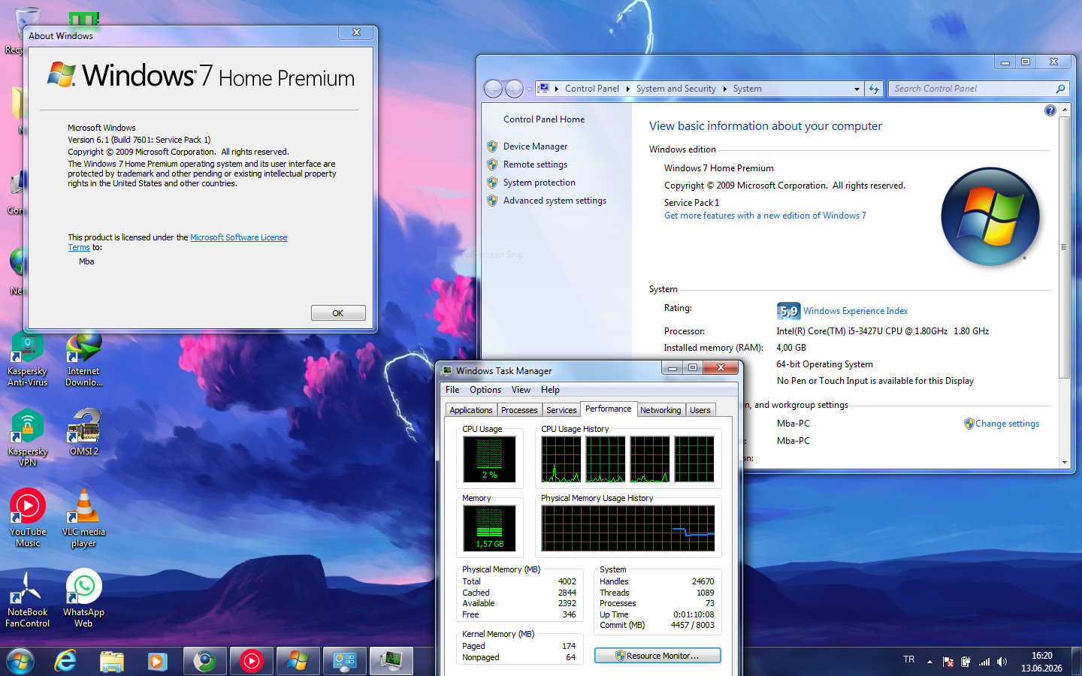
Task: Switch to the Services tab
Action: click(x=561, y=410)
